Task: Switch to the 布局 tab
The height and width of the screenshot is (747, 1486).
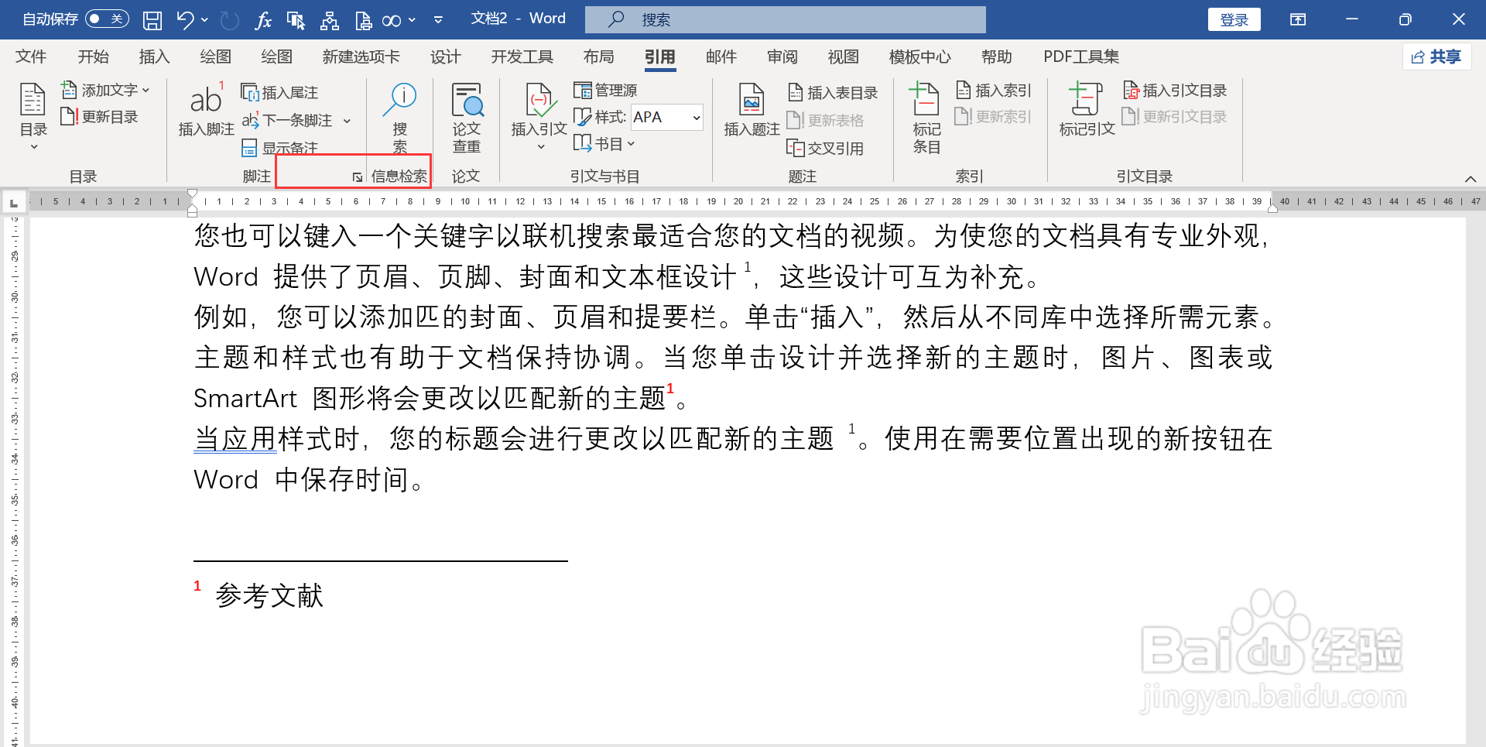Action: click(598, 57)
